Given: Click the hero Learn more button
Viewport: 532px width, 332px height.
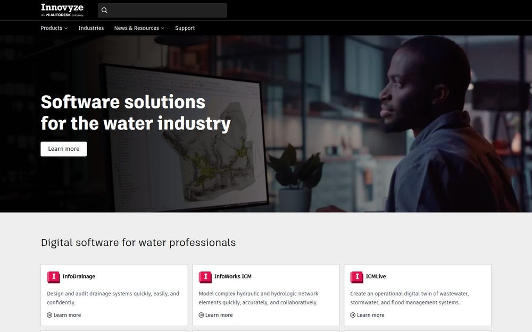Looking at the screenshot, I should pos(64,149).
